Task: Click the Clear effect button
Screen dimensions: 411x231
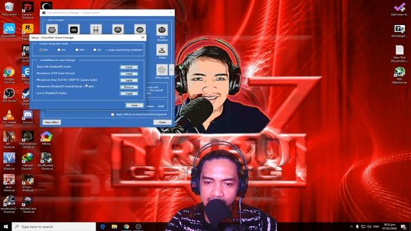Action: point(51,123)
